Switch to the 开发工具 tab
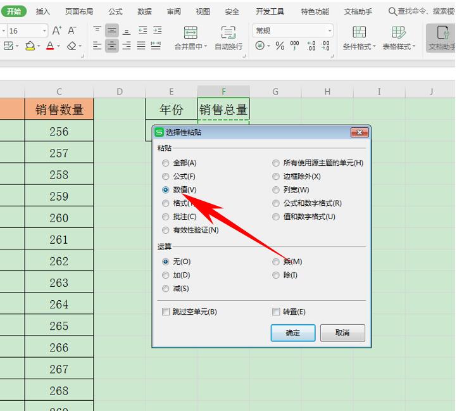 click(x=270, y=11)
